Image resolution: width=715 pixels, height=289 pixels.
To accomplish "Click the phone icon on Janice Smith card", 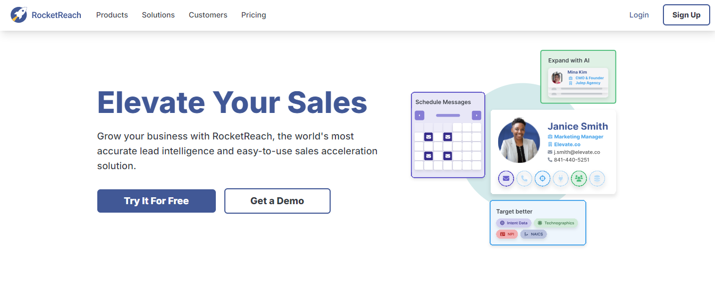I will tap(524, 179).
